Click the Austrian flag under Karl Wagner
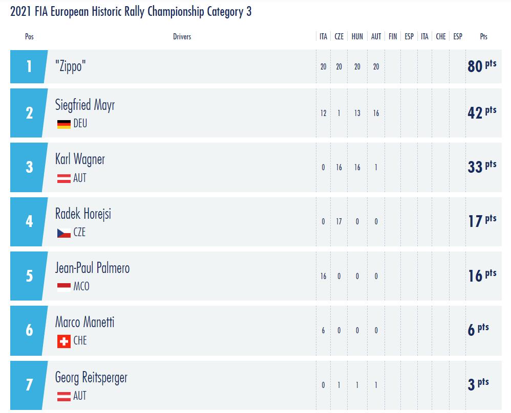The image size is (511, 413). click(64, 178)
